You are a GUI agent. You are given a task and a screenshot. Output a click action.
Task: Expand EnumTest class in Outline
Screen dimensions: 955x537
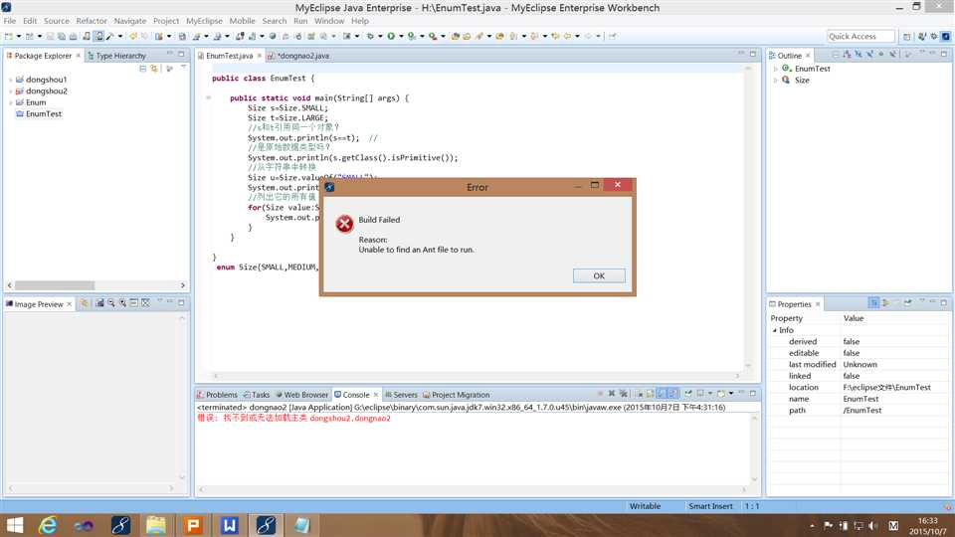[x=775, y=69]
